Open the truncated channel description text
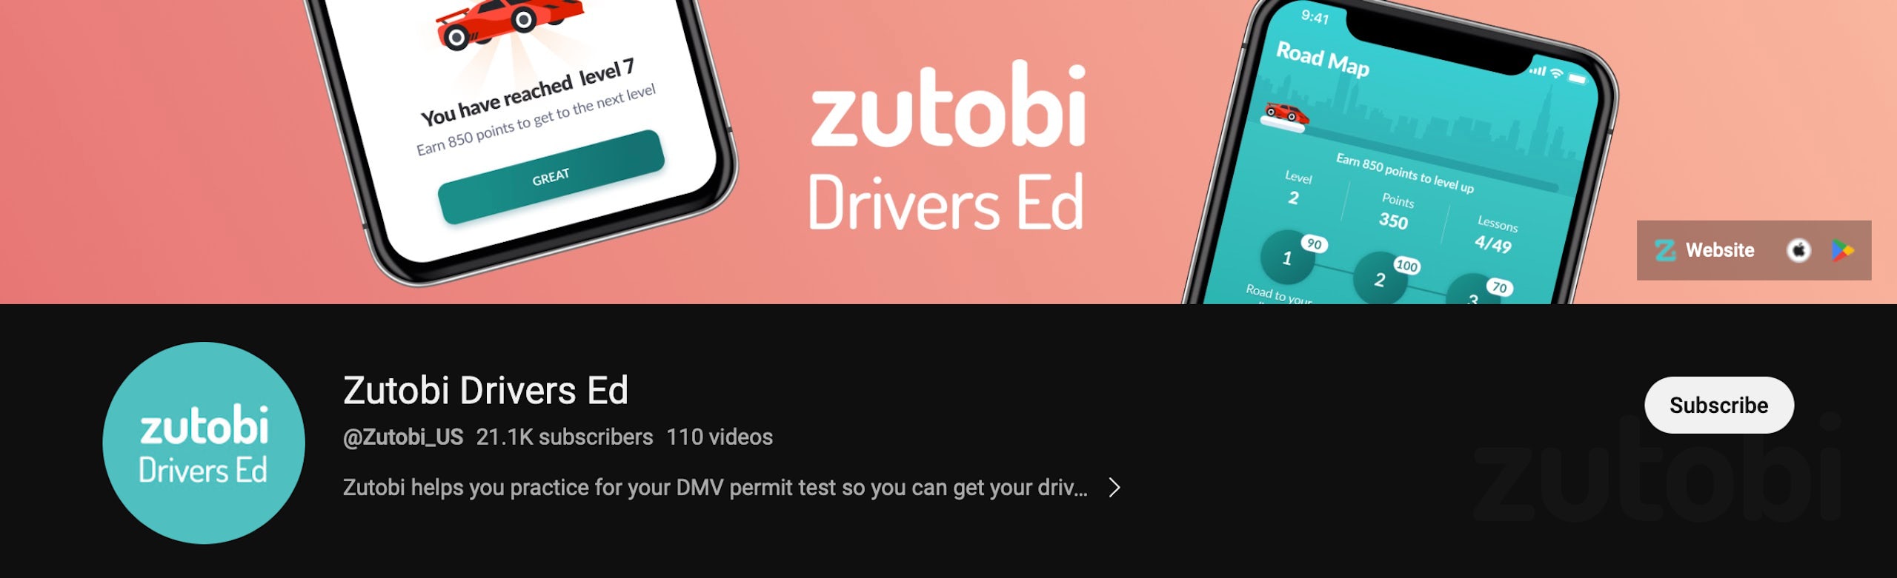Image resolution: width=1897 pixels, height=578 pixels. [715, 488]
